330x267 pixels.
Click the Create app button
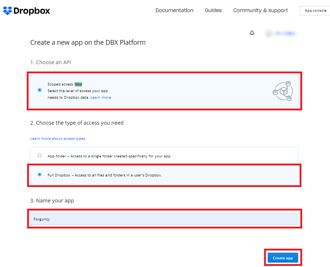point(283,258)
